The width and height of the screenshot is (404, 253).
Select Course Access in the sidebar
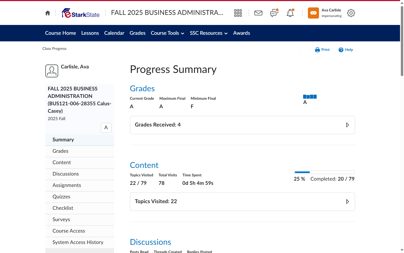[80, 231]
